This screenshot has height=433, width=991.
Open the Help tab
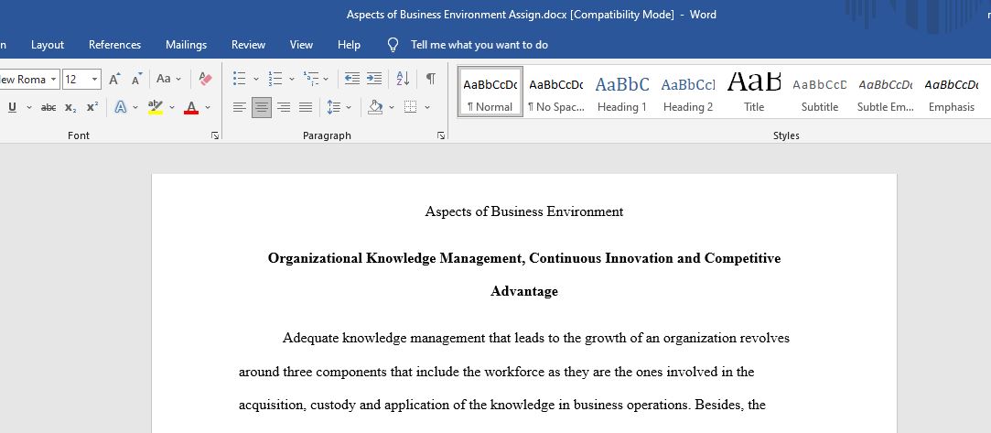pos(349,45)
